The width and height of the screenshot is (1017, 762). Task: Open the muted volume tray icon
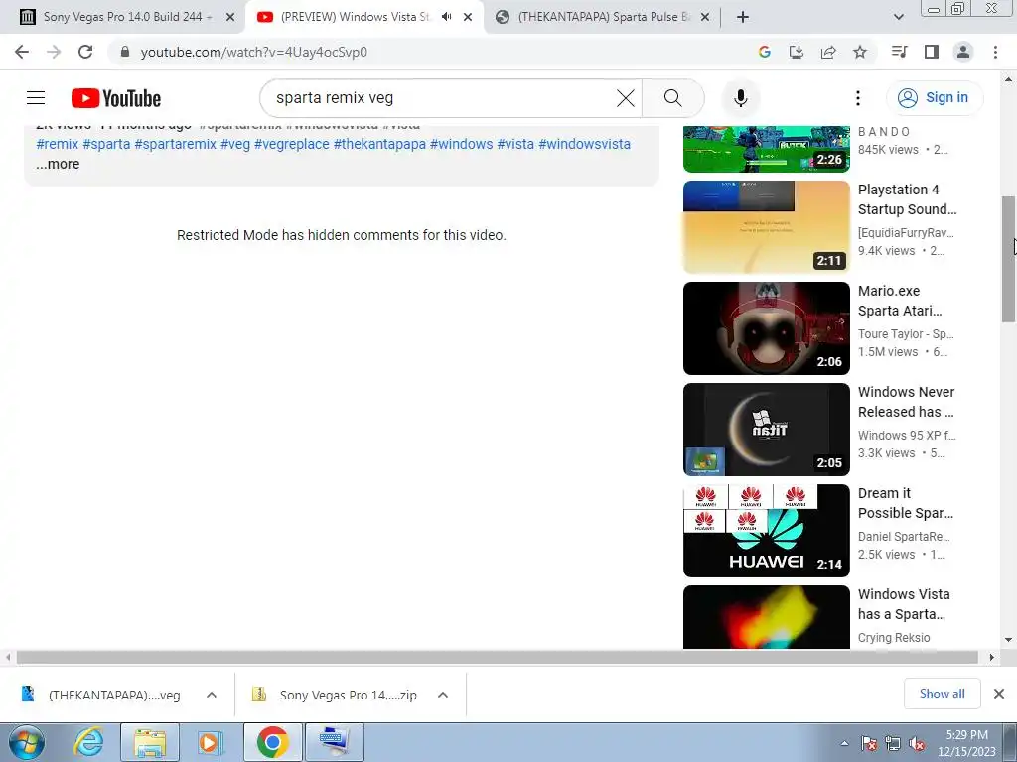pos(917,744)
